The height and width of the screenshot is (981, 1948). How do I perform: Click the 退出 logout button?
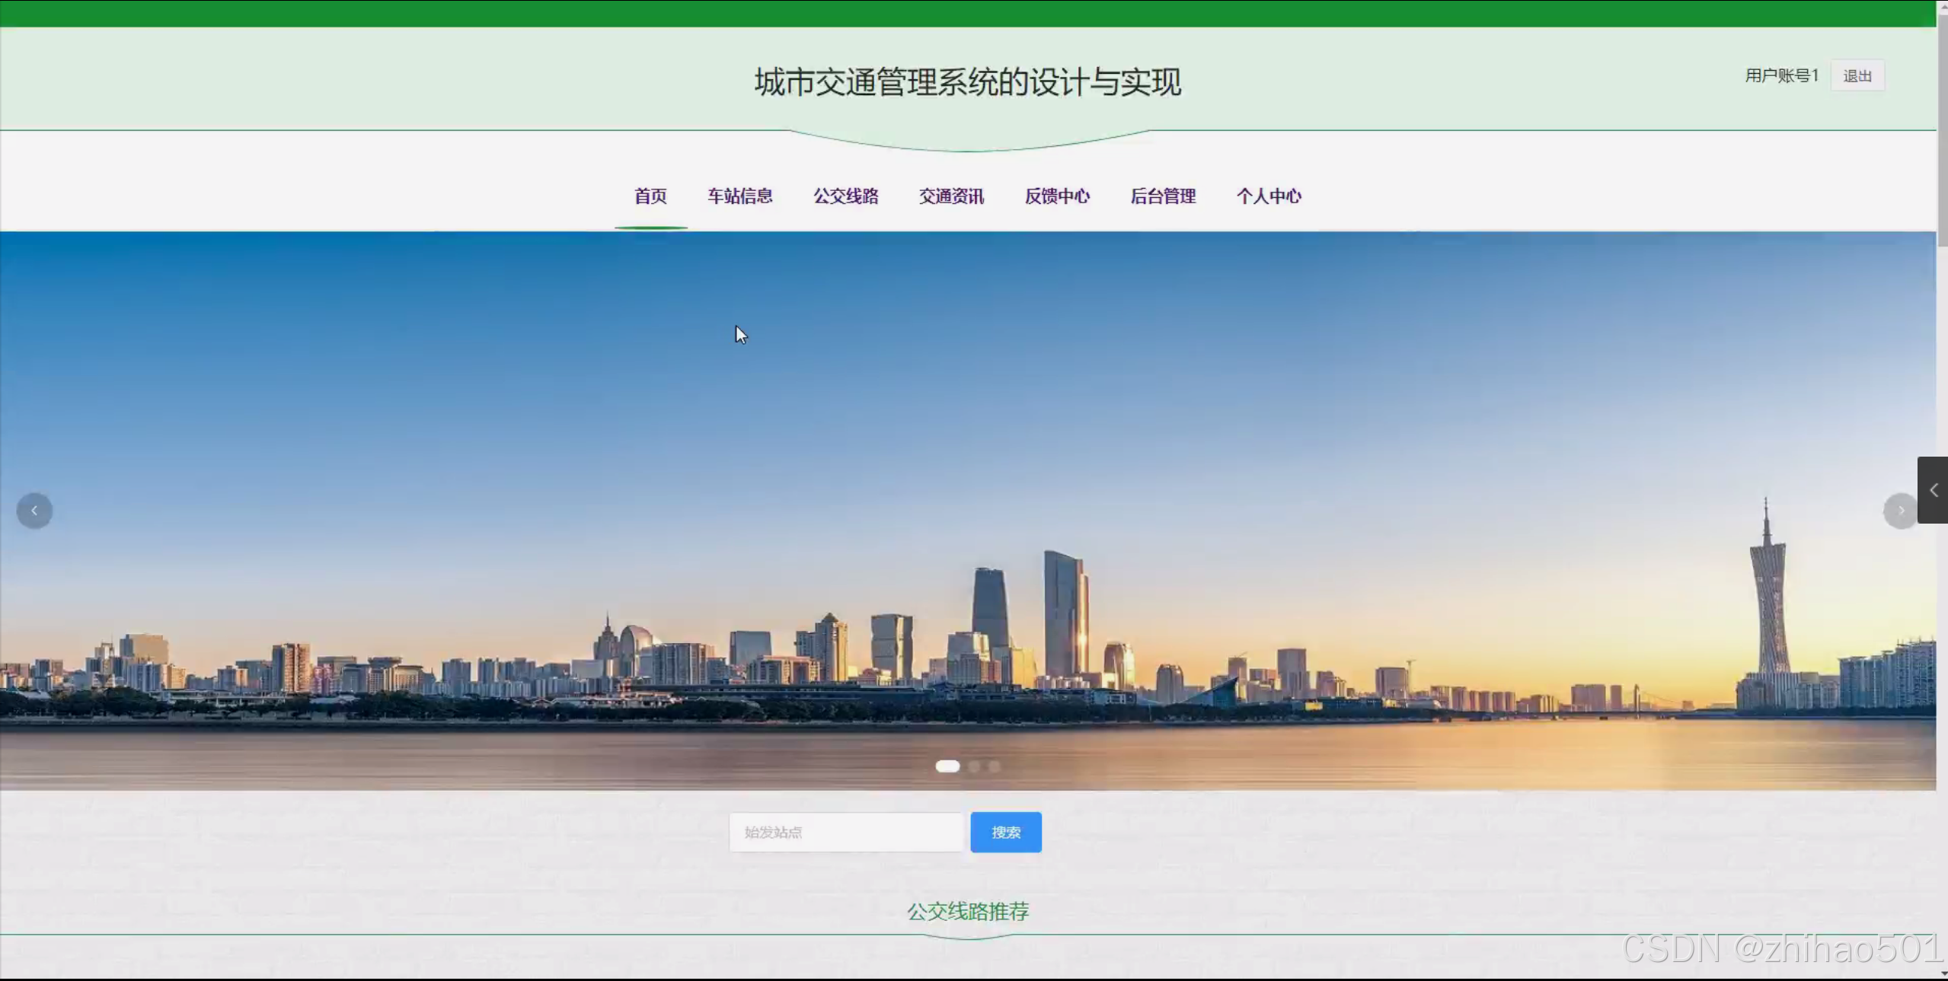pos(1857,76)
